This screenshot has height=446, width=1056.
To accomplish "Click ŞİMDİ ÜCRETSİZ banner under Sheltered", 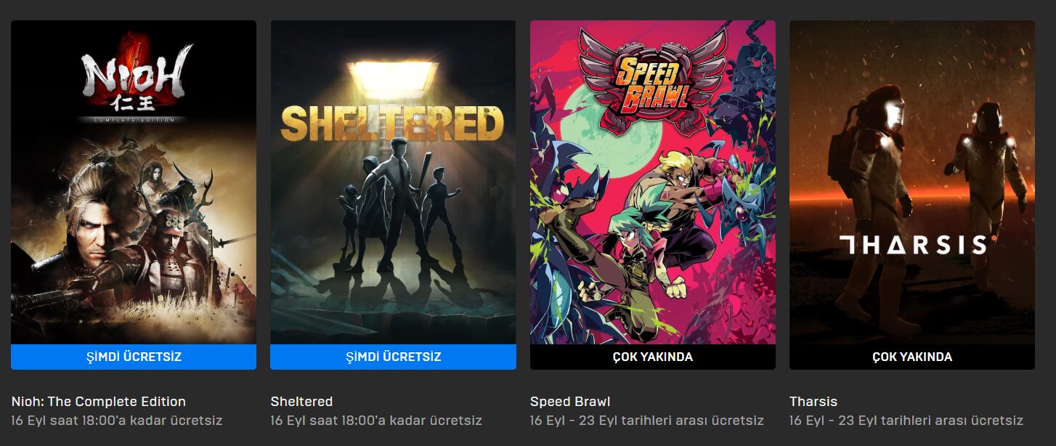I will (393, 357).
